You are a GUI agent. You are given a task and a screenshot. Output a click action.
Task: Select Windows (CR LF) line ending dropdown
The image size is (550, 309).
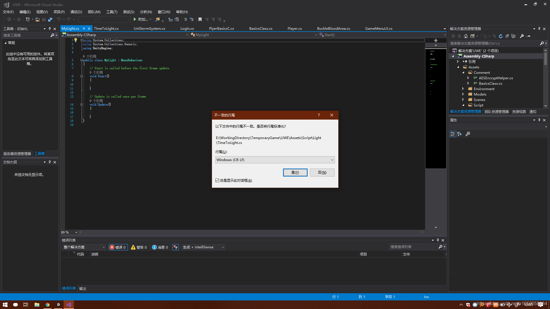point(274,159)
